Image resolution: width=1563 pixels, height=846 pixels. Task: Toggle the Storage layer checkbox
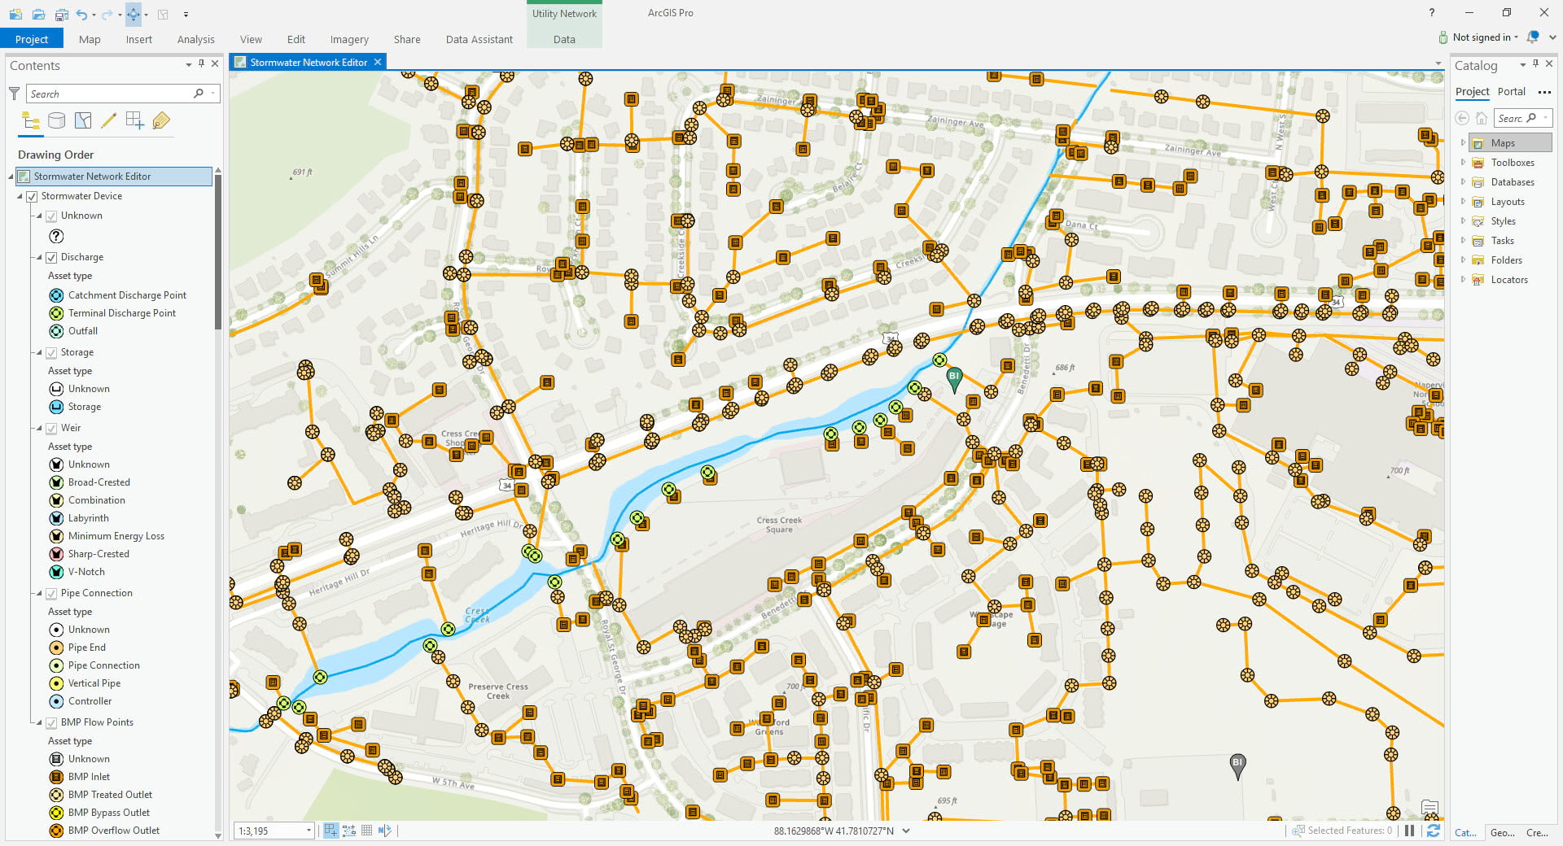click(51, 352)
